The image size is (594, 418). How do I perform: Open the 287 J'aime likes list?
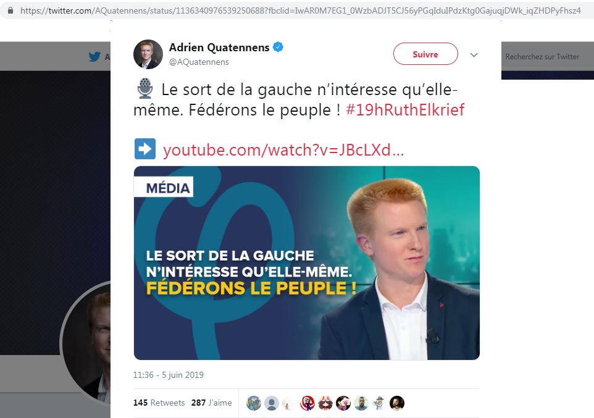[x=211, y=403]
